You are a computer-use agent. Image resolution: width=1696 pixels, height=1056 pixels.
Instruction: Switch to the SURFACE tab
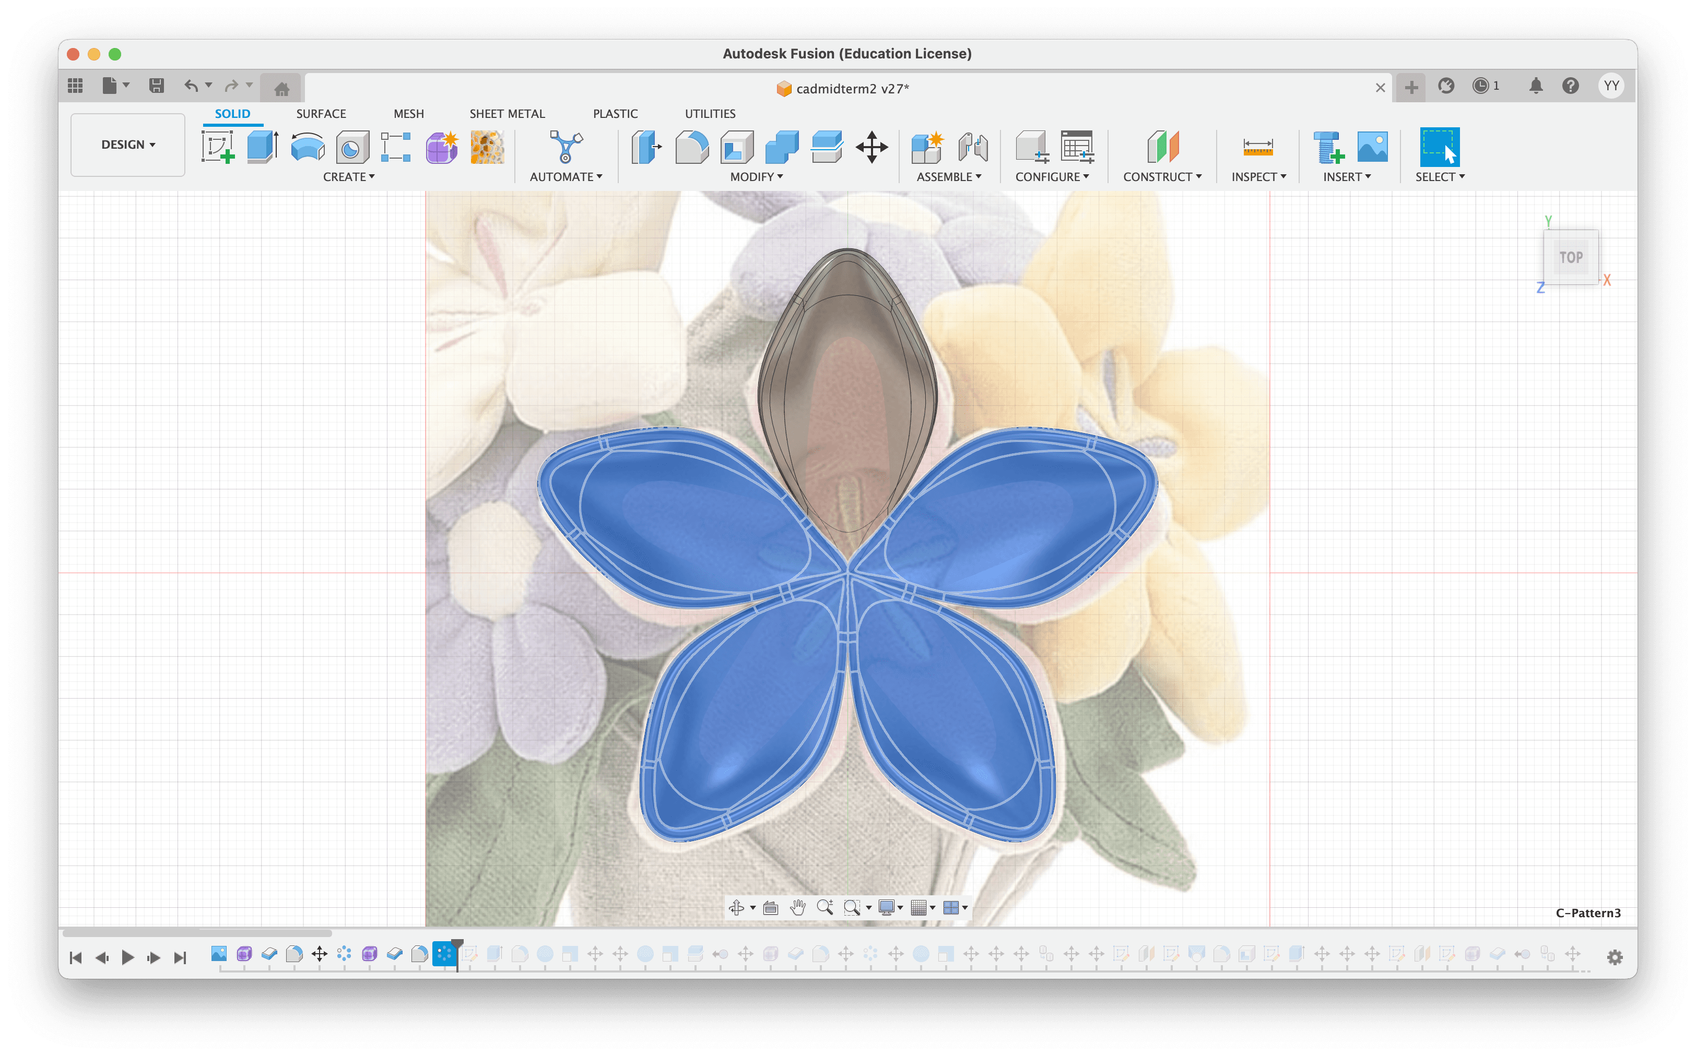[x=321, y=113]
